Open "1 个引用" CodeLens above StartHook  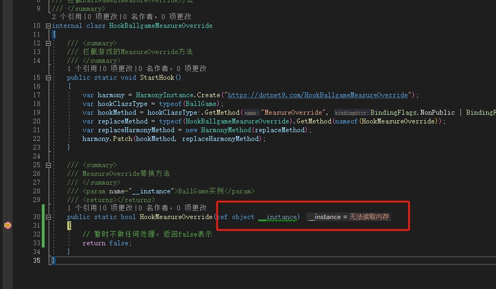[x=82, y=68]
